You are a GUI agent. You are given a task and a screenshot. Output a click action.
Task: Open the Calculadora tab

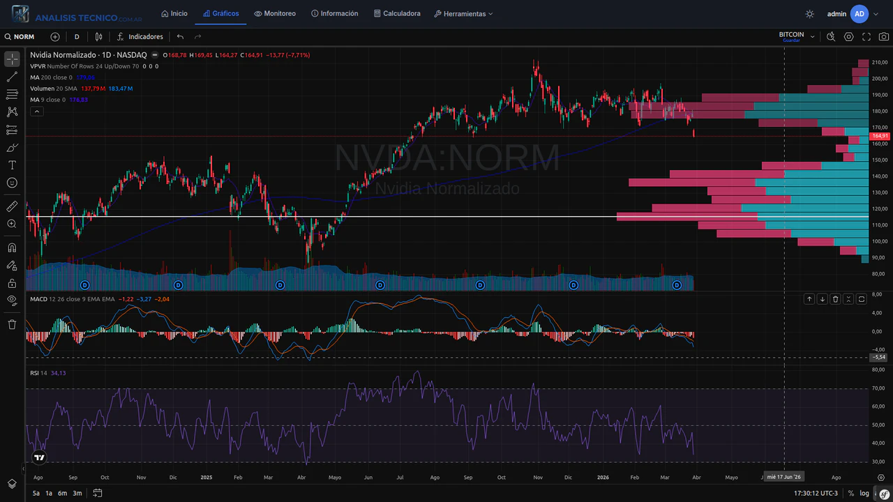pyautogui.click(x=397, y=13)
